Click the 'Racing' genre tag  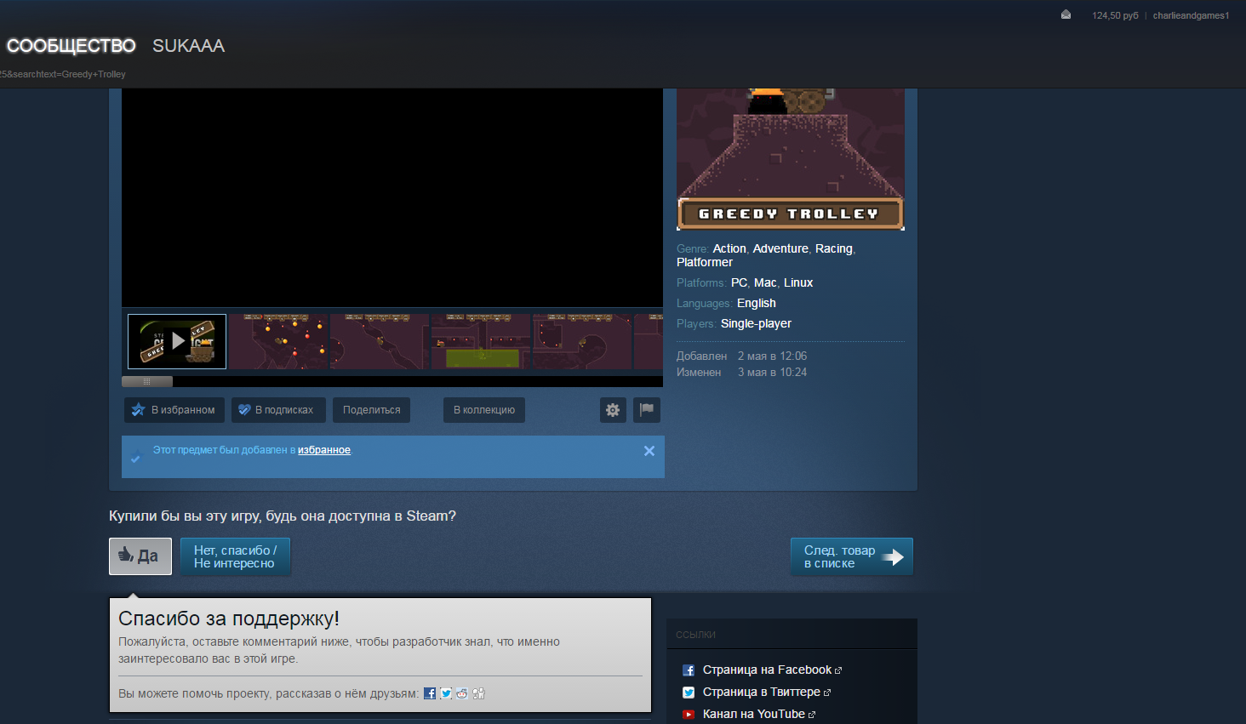pos(834,248)
